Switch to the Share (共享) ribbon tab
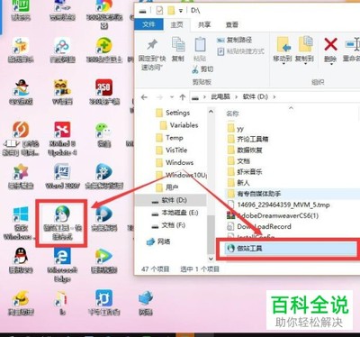The image size is (360, 337). (204, 24)
